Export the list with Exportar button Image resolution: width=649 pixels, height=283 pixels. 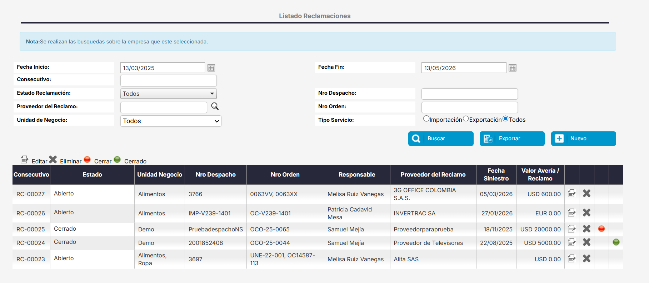(x=512, y=138)
